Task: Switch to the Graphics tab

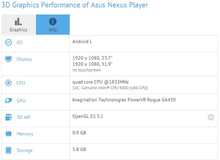Action: [x=18, y=25]
